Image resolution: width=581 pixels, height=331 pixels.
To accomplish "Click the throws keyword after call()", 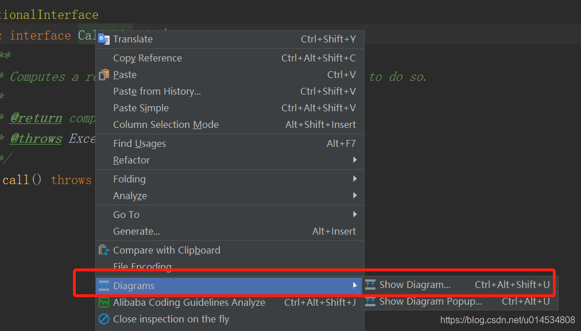I will (x=71, y=180).
